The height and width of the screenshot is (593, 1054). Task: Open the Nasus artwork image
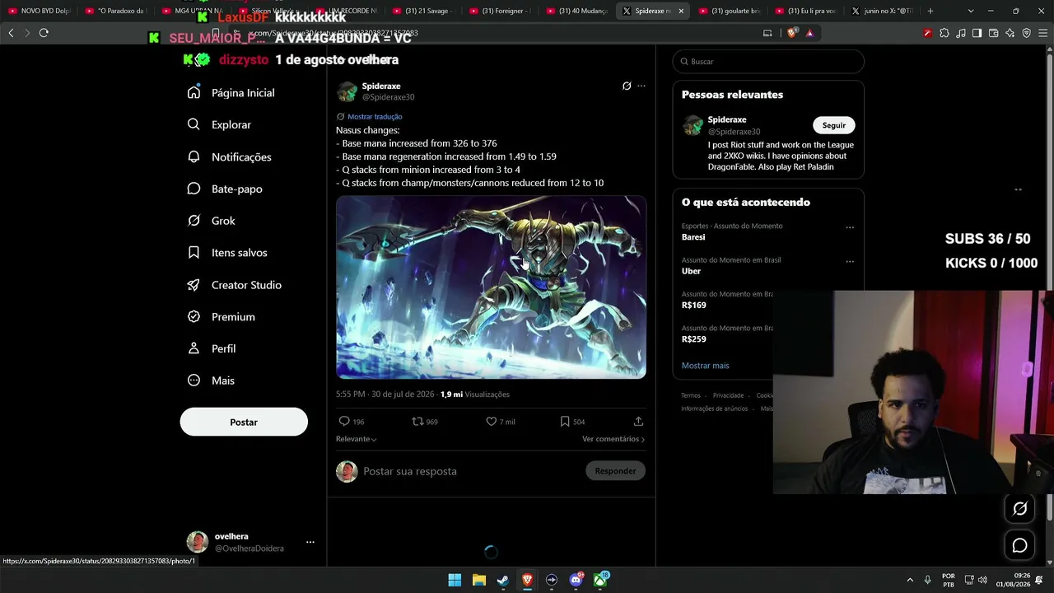click(x=491, y=287)
